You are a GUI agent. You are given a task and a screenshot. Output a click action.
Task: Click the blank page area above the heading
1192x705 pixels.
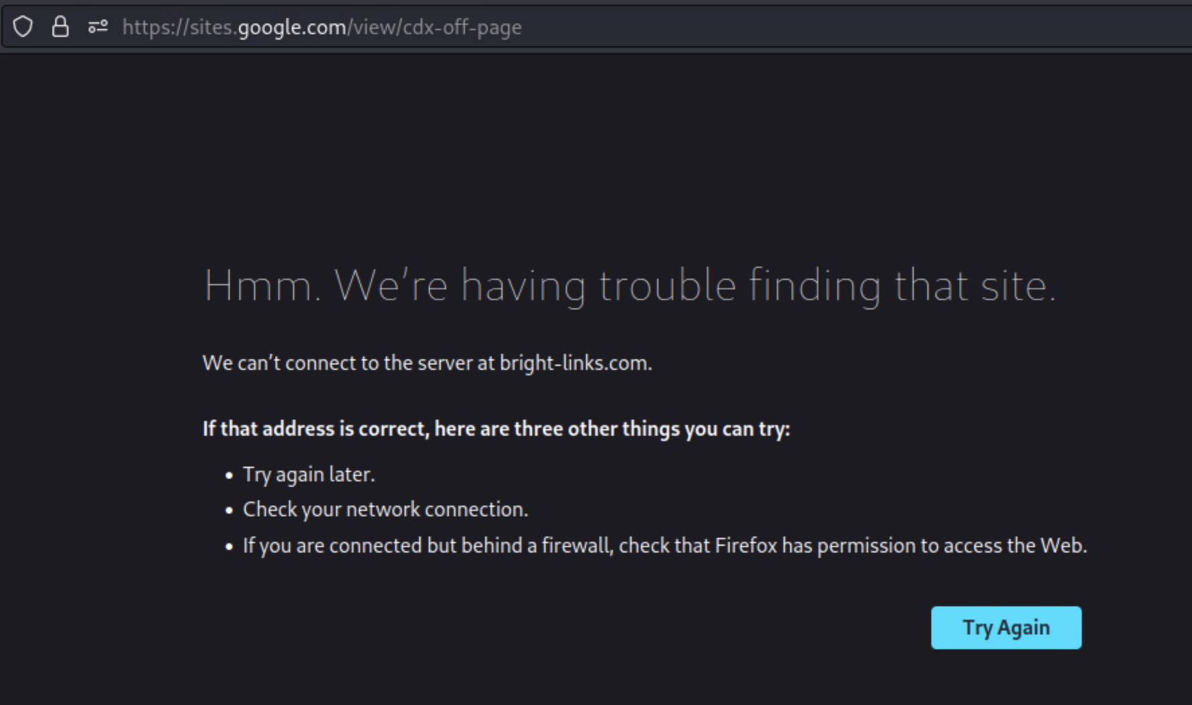(x=596, y=154)
